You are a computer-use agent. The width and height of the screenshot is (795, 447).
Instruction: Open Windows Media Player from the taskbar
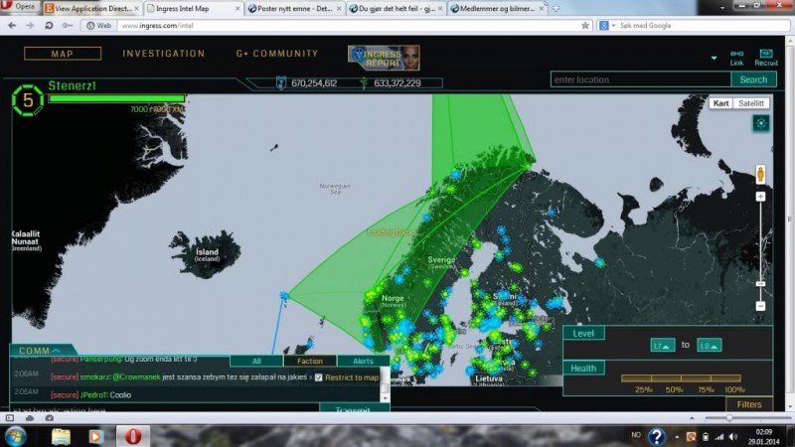point(95,436)
